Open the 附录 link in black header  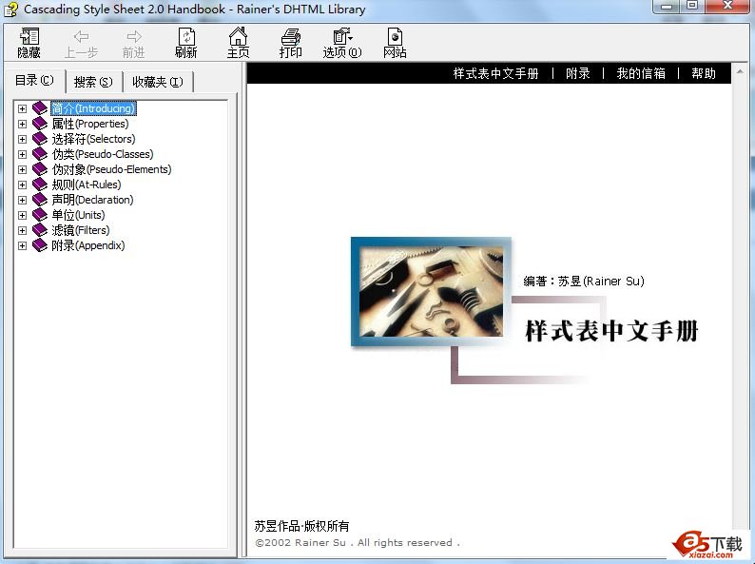pyautogui.click(x=578, y=73)
